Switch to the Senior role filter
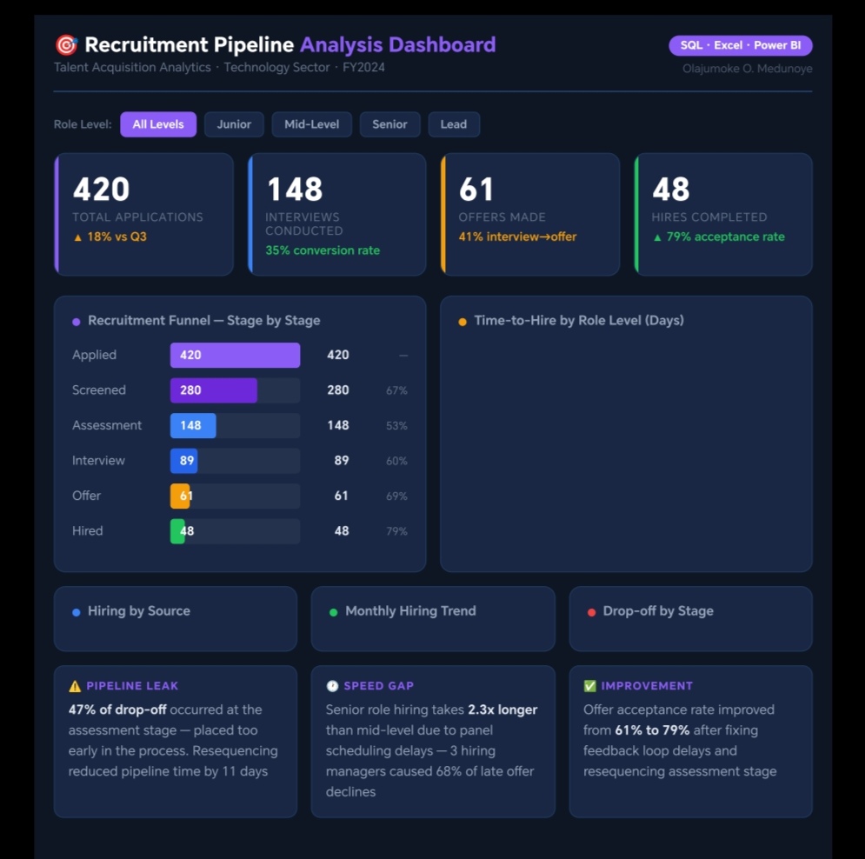This screenshot has width=865, height=859. click(x=389, y=124)
